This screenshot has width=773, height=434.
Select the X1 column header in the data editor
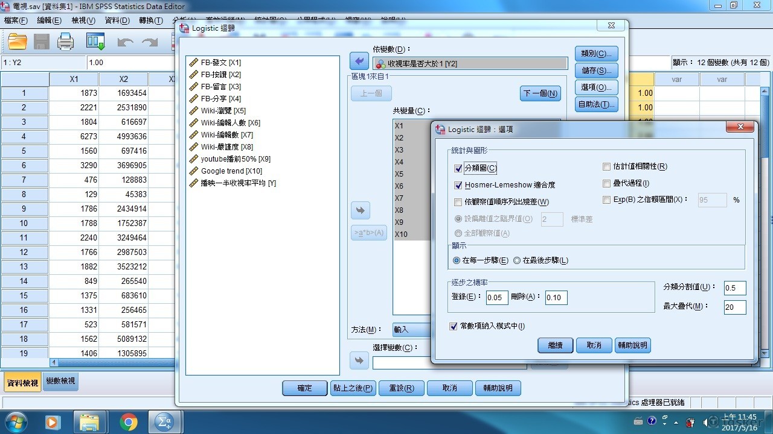(74, 79)
